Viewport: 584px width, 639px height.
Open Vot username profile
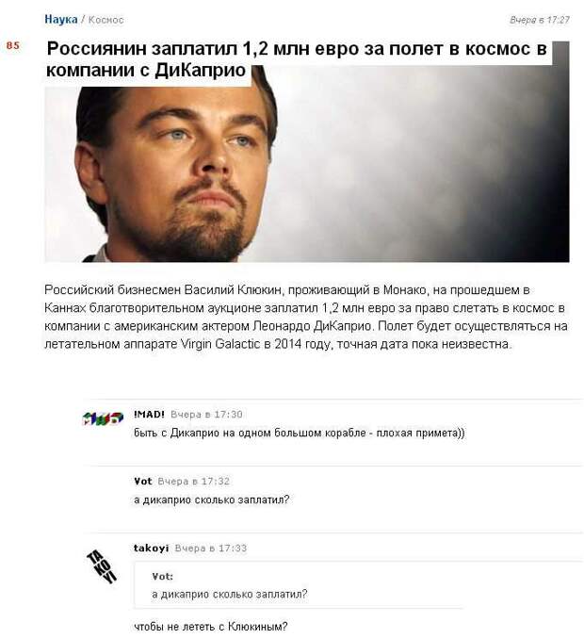pos(143,482)
